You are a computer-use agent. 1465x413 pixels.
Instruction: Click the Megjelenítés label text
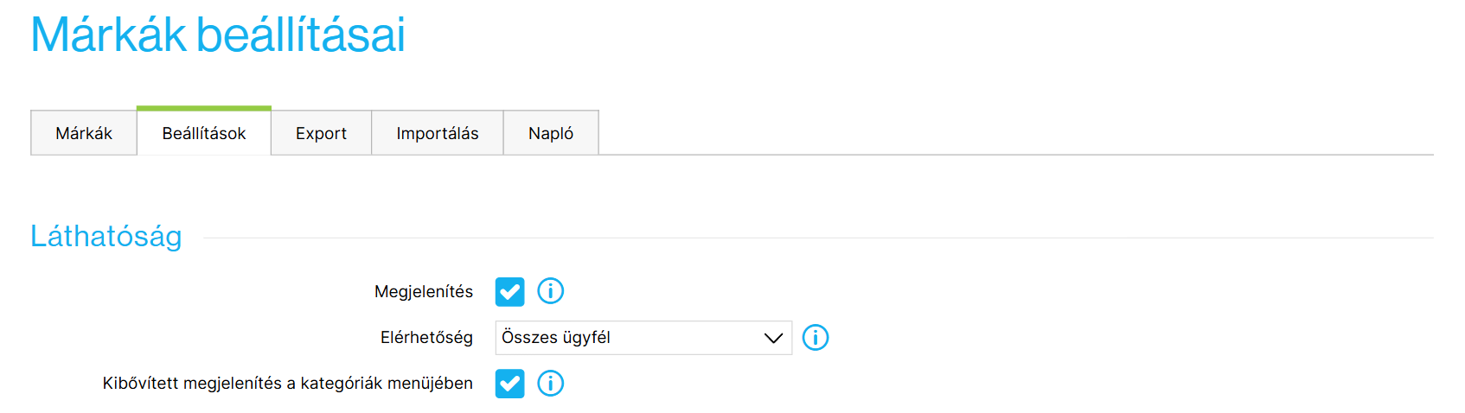click(424, 292)
